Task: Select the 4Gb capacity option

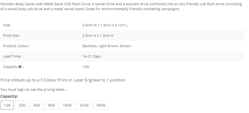Action: (37, 105)
